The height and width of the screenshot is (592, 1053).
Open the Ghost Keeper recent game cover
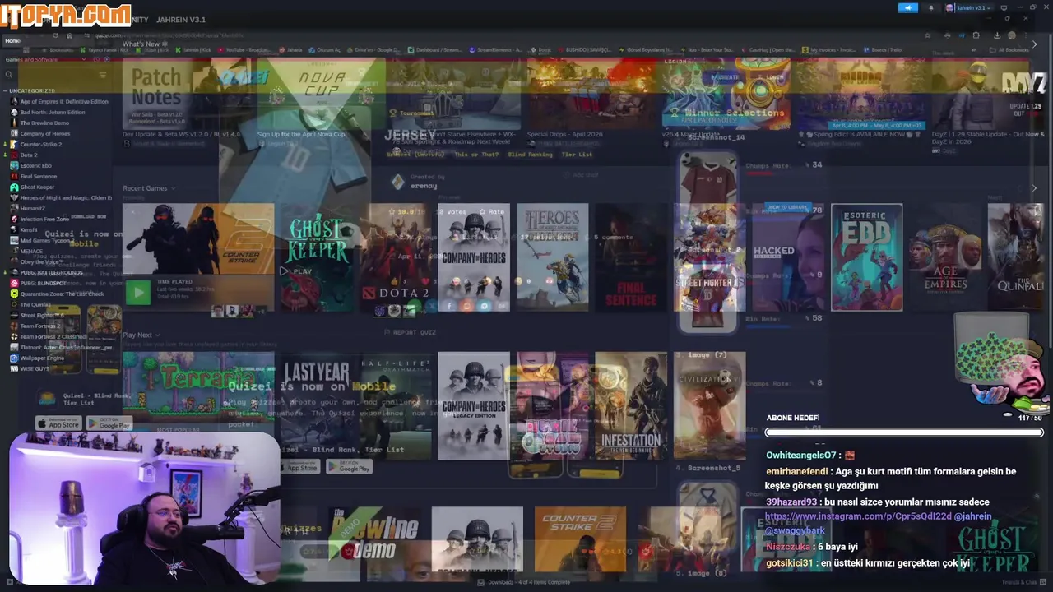(317, 257)
